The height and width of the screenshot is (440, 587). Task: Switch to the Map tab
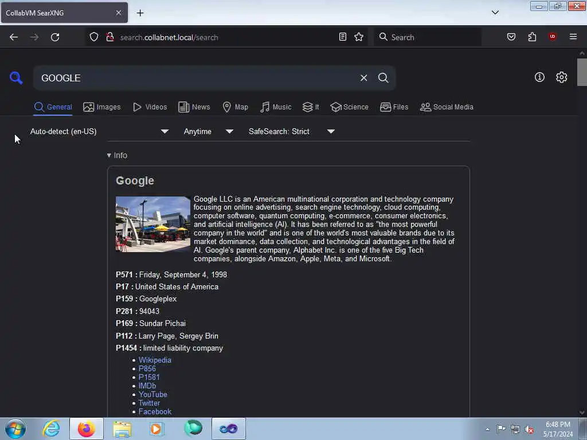235,107
